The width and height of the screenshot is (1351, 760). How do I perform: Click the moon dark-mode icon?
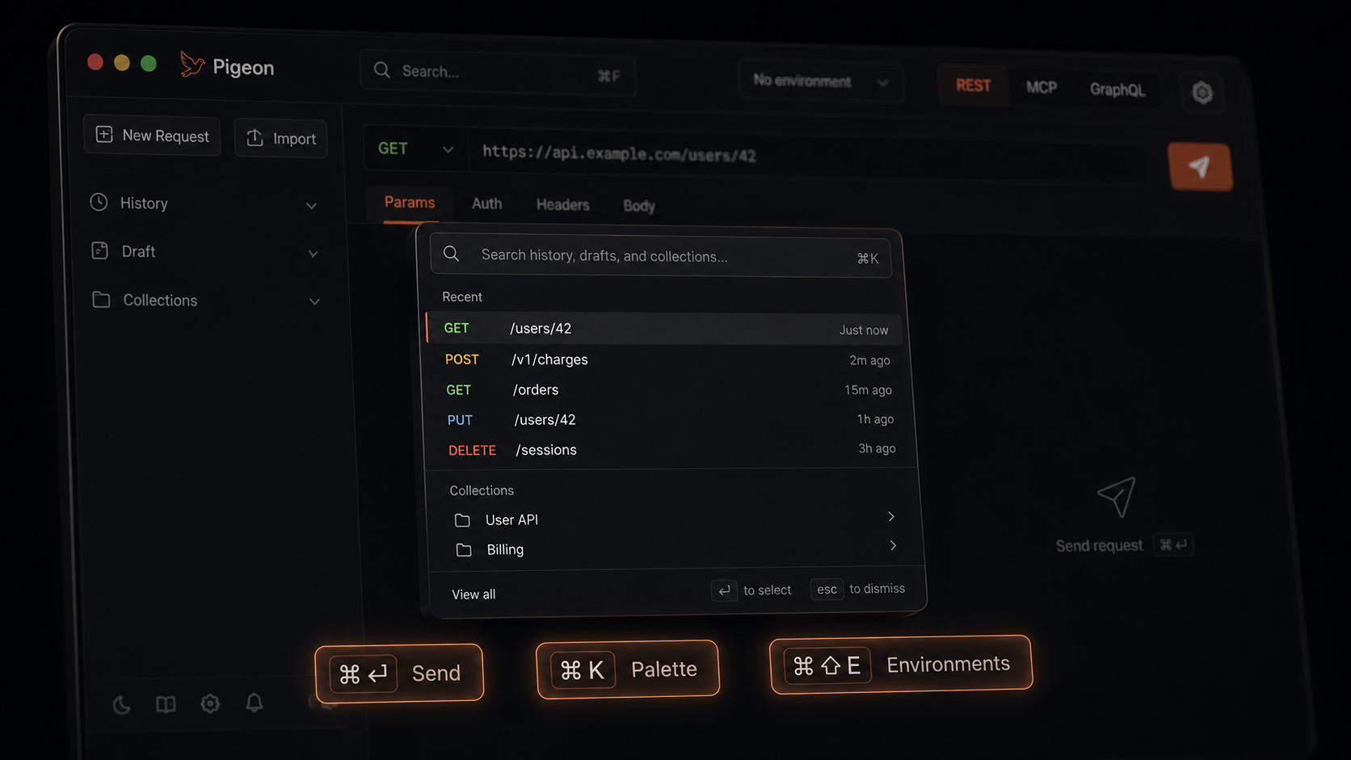pyautogui.click(x=121, y=705)
